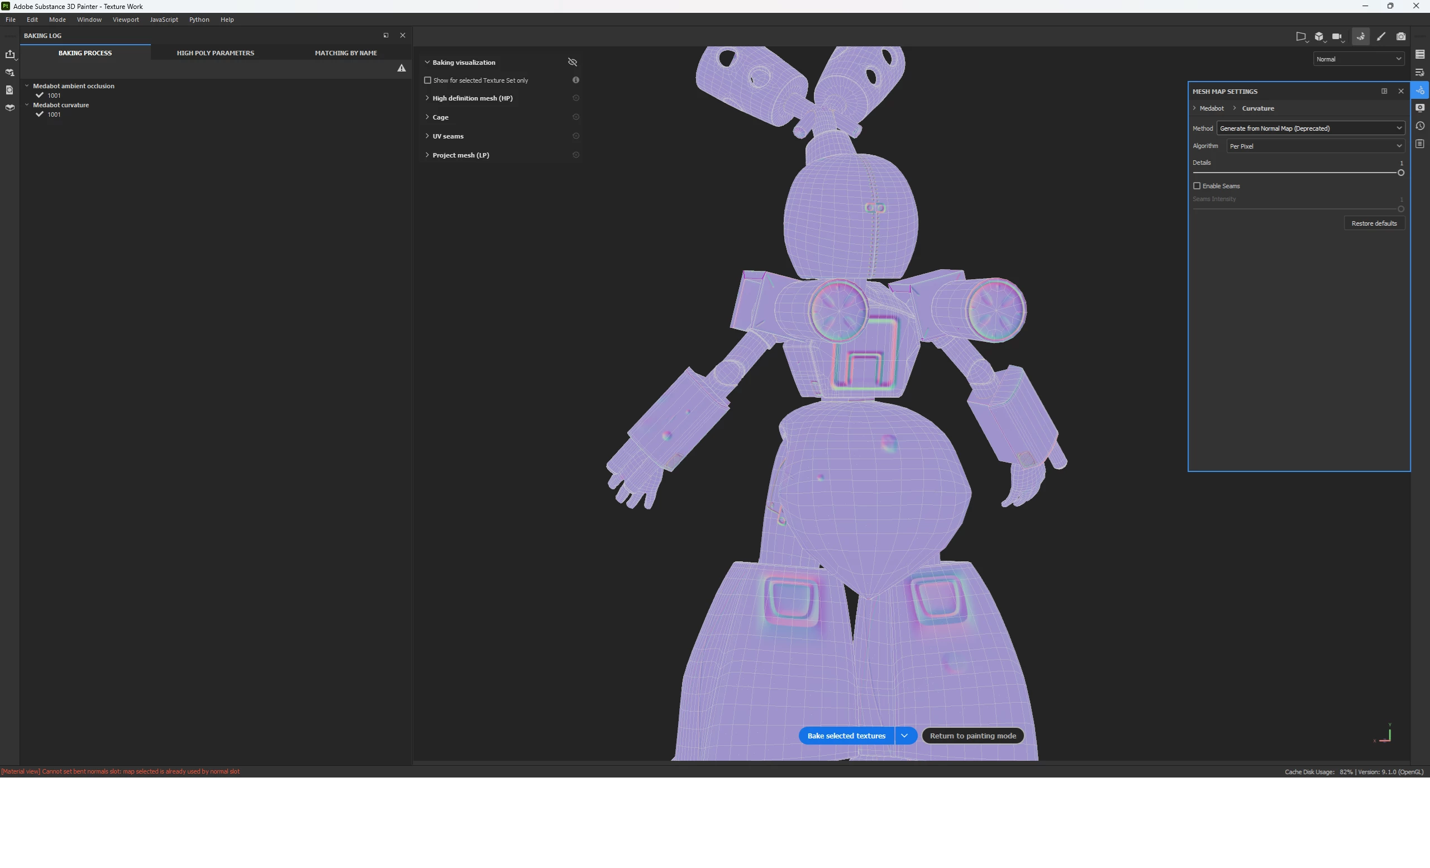Open the Texture Set List icon
Image resolution: width=1430 pixels, height=868 pixels.
tap(1419, 55)
